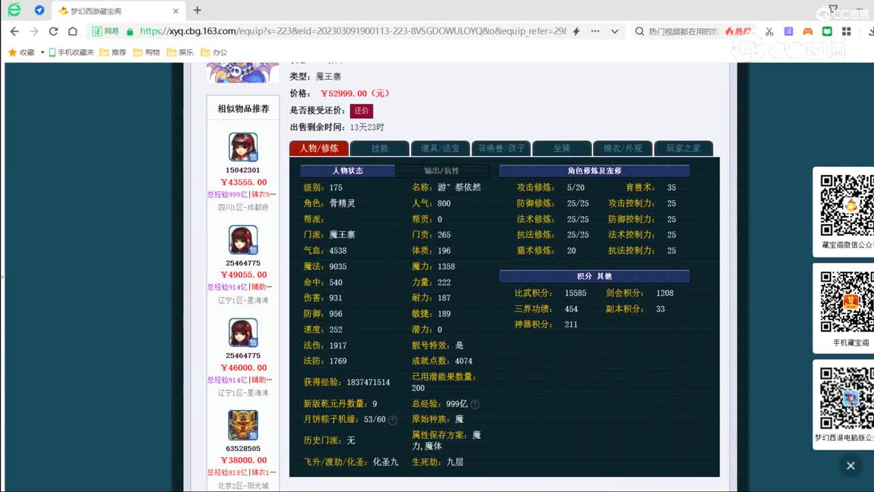
Task: Click the price ¥52999.00（元）
Action: pos(355,94)
